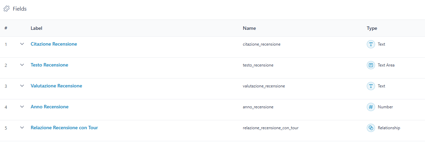Viewport: 425px width, 145px height.
Task: Click the Text type icon for Citazione Recensione
Action: [x=371, y=44]
